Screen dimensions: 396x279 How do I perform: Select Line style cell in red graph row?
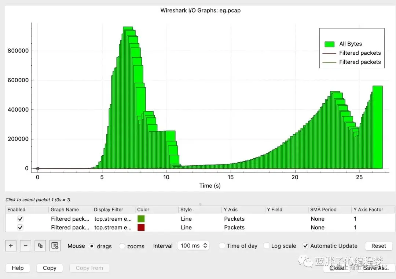pyautogui.click(x=200, y=227)
